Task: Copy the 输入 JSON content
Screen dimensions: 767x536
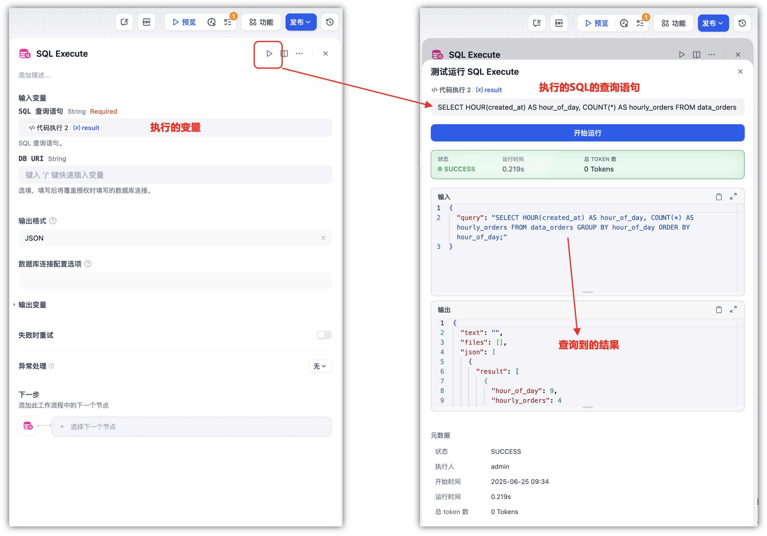Action: [718, 197]
